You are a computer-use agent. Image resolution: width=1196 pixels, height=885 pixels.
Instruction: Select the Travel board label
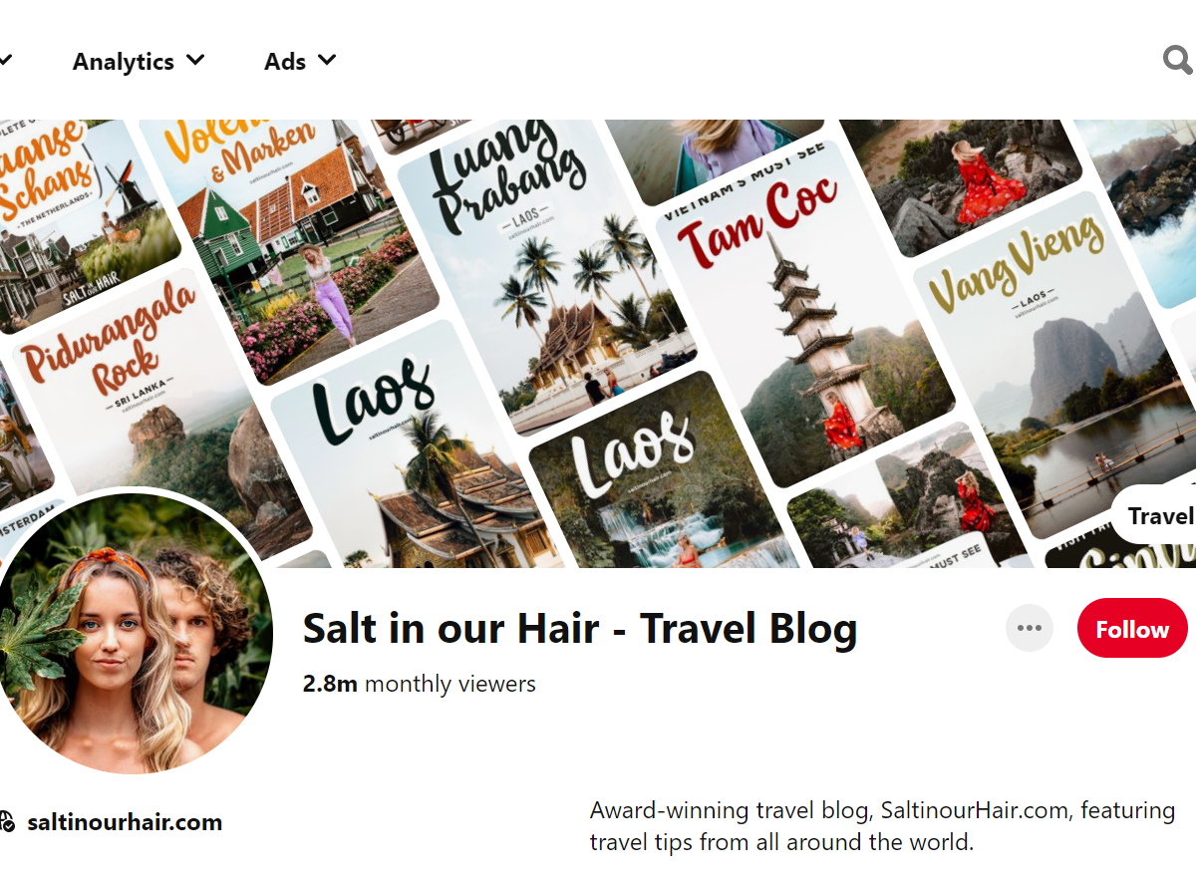tap(1160, 516)
